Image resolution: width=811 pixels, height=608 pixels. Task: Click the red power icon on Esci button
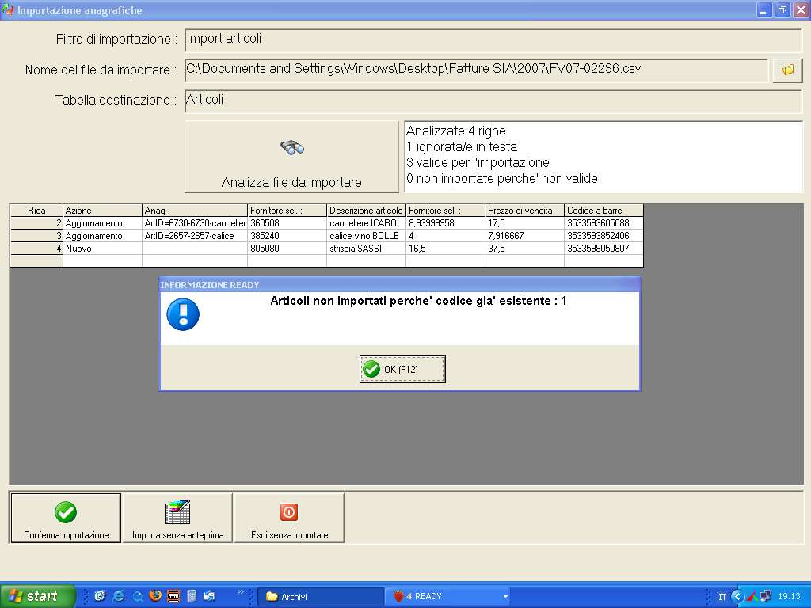(289, 512)
